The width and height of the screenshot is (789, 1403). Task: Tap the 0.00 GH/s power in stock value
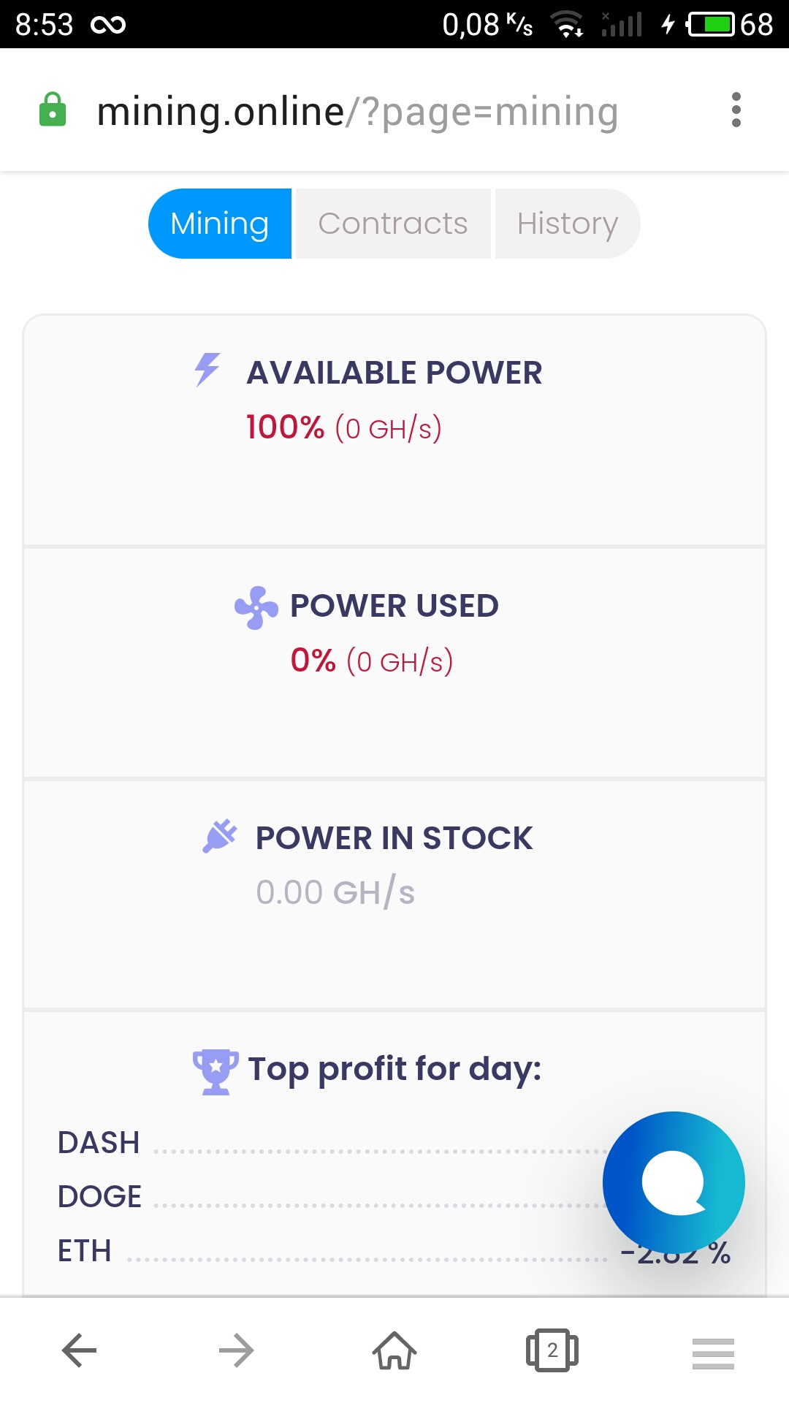(335, 893)
